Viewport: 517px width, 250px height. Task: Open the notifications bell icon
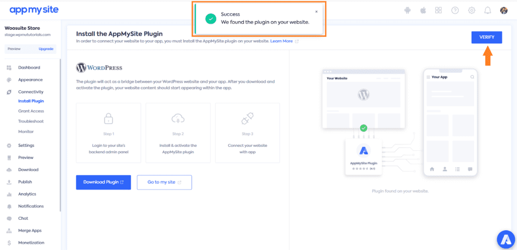click(488, 11)
